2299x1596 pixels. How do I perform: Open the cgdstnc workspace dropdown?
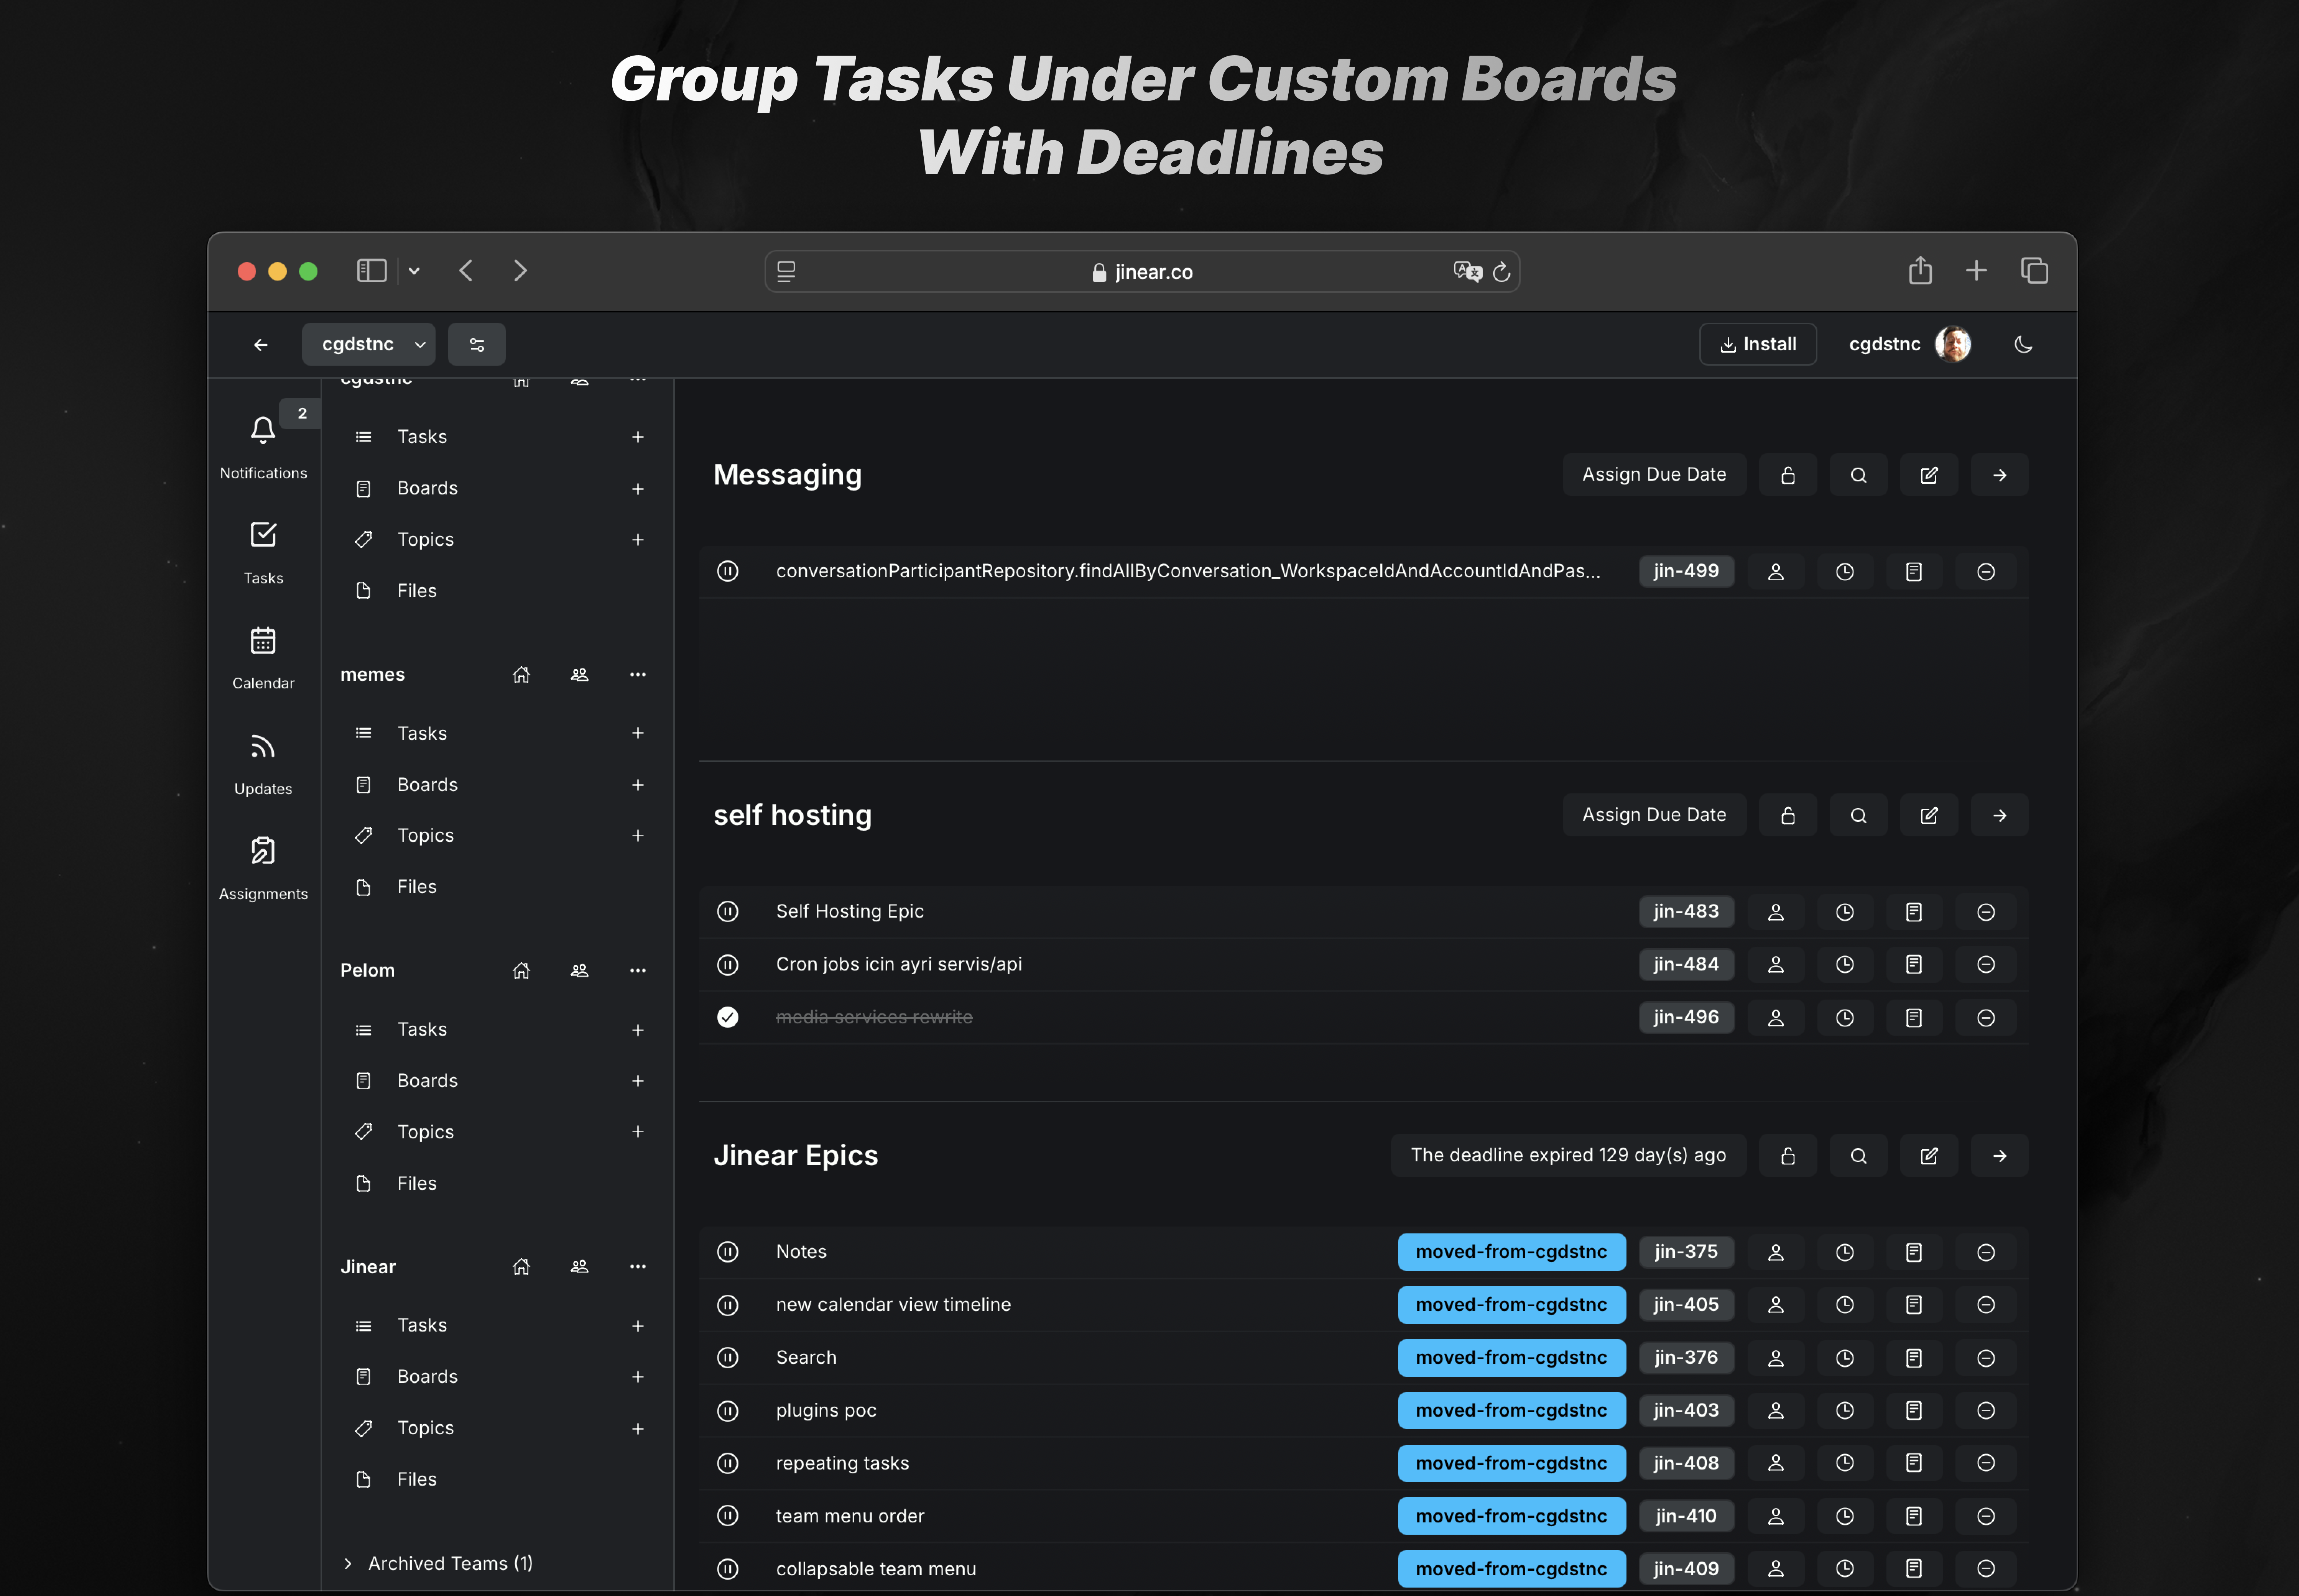click(368, 345)
